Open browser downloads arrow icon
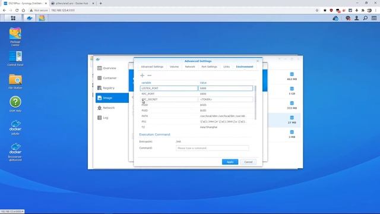The image size is (380, 214). (356, 11)
